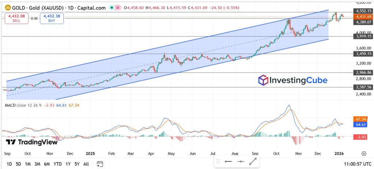Click the pink approximation data badge icon
374x169 pixels.
click(118, 7)
